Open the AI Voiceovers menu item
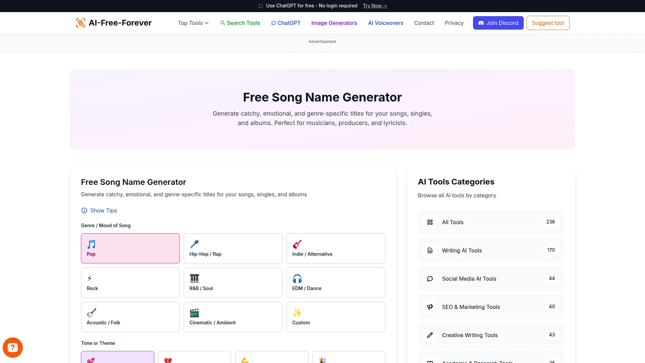 [385, 23]
